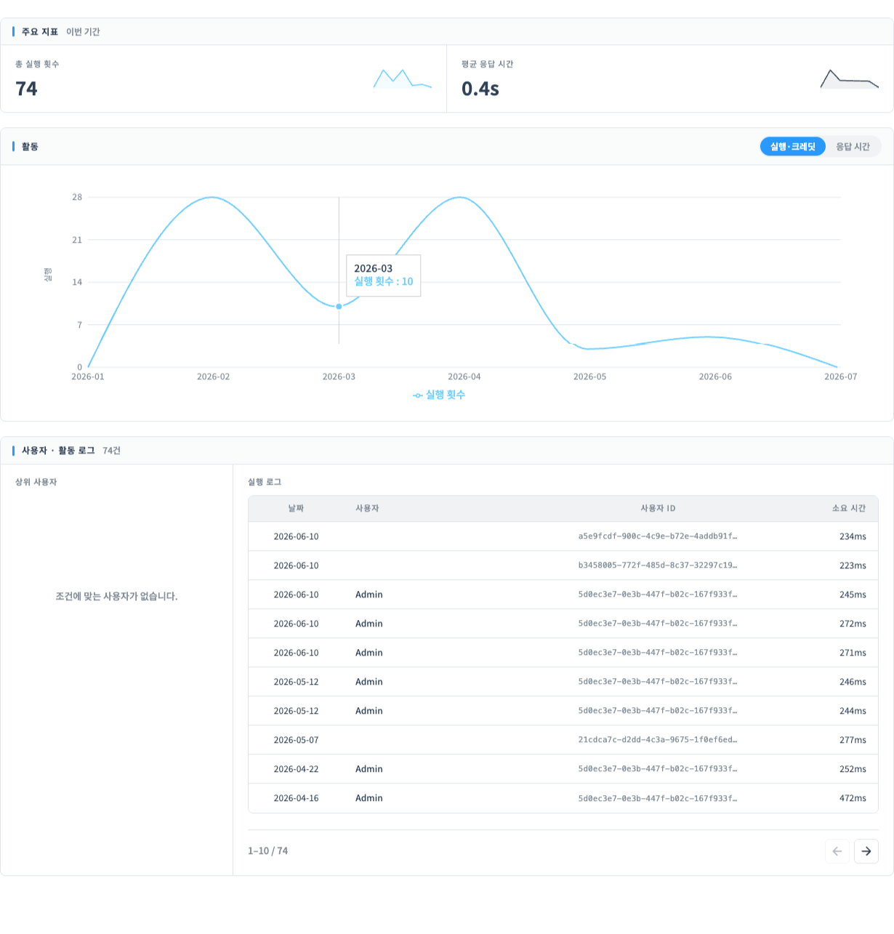Select the 실행·크레딧 tab
The height and width of the screenshot is (934, 894).
click(793, 147)
